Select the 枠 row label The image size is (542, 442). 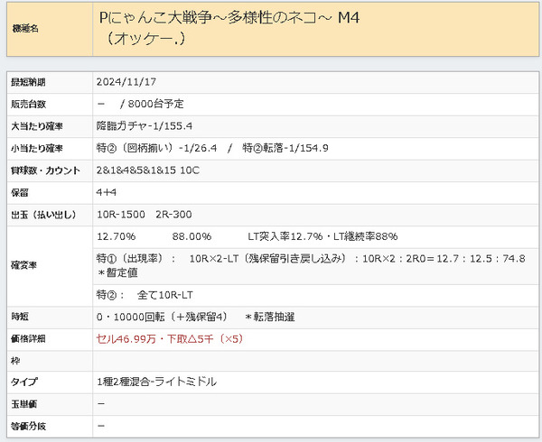point(15,361)
